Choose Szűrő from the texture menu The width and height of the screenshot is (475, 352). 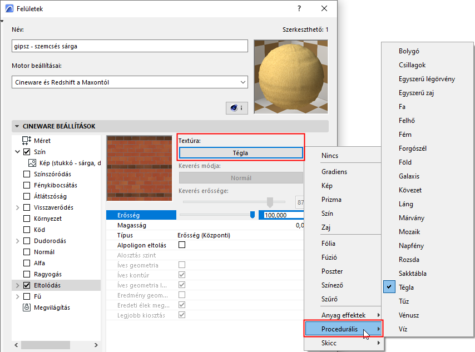329,299
